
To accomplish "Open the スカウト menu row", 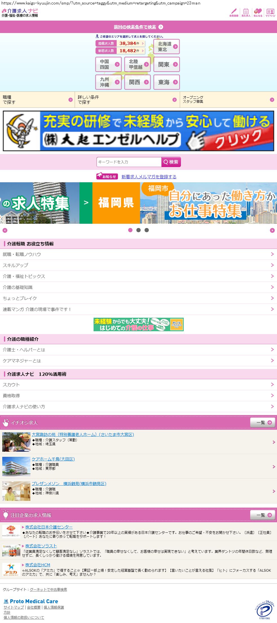I will [138, 385].
